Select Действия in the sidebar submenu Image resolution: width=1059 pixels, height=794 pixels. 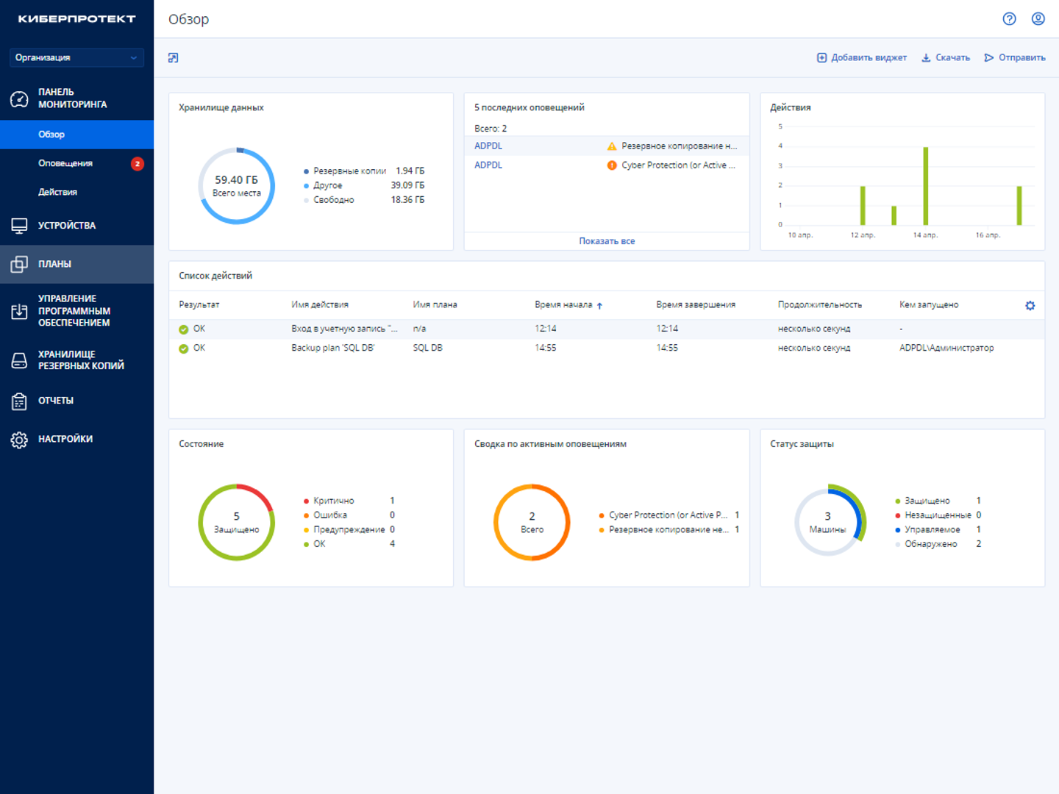57,192
